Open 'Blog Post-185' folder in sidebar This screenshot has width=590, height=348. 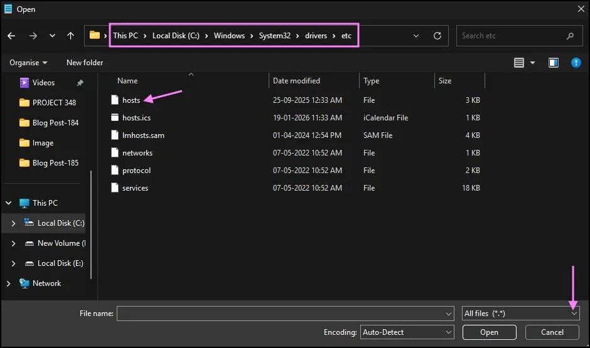48,163
